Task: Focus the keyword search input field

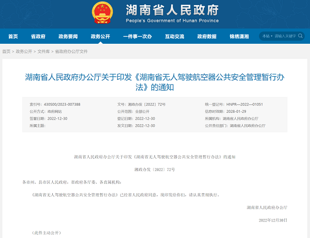Action: click(x=285, y=36)
